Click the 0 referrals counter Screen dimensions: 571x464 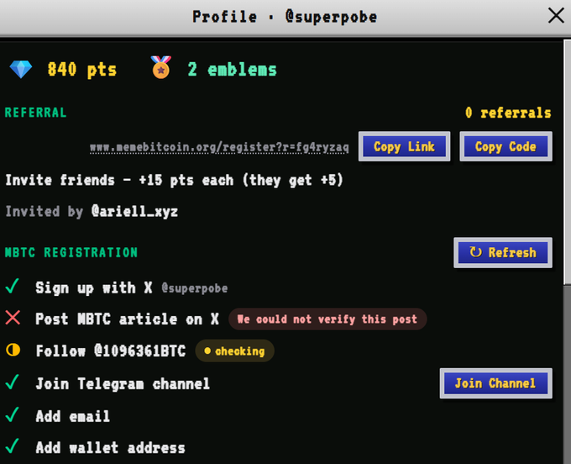pyautogui.click(x=508, y=113)
